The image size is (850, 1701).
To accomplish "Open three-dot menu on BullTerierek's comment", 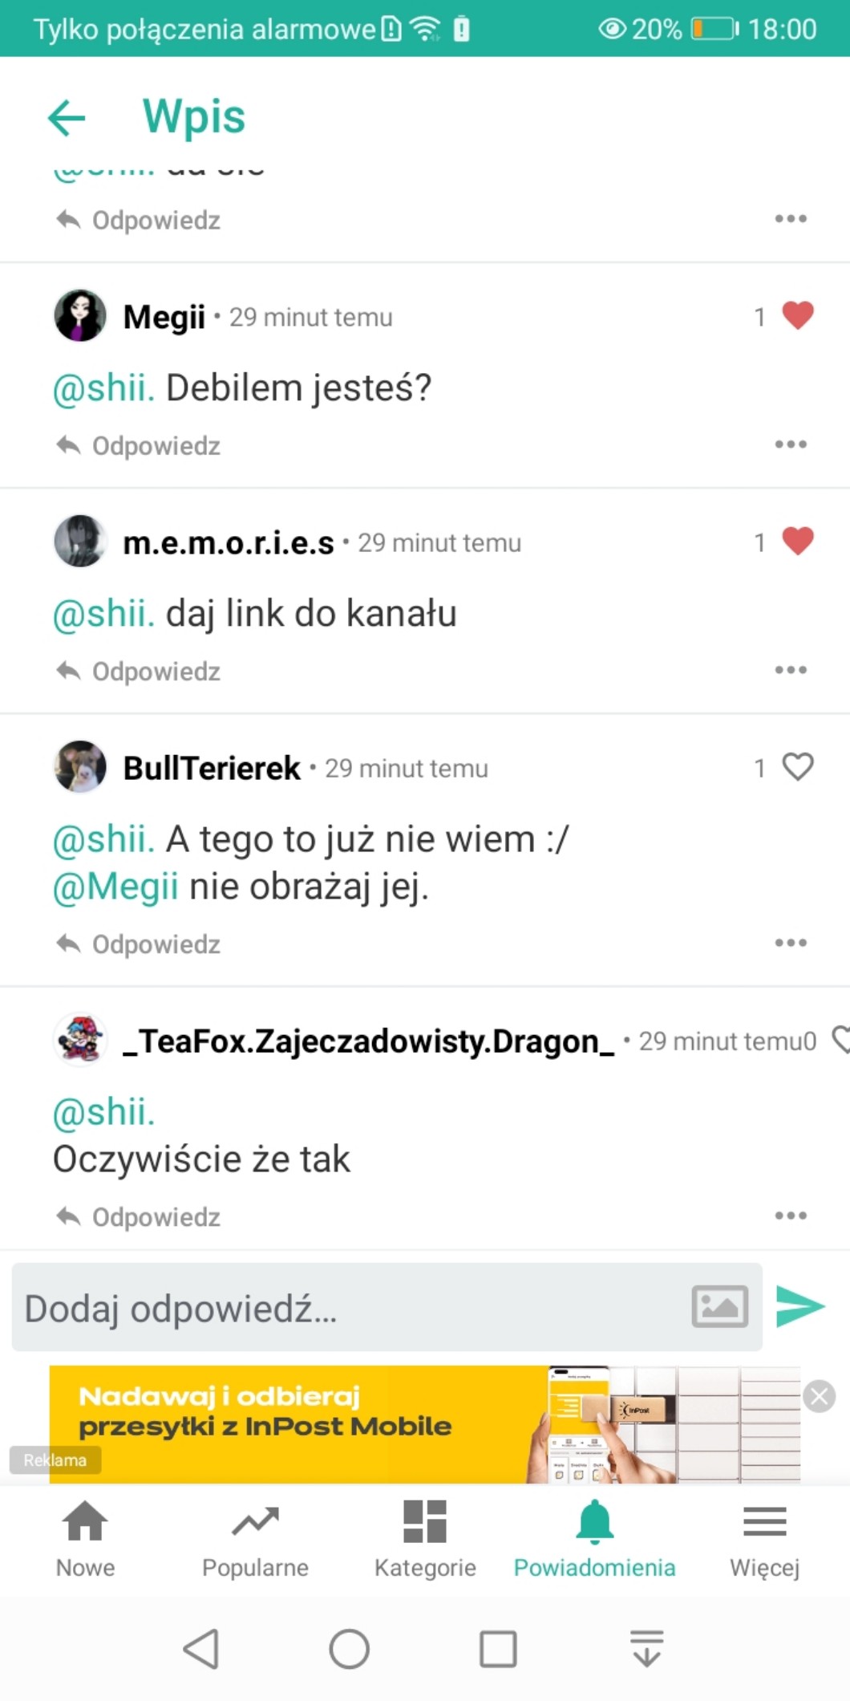I will click(791, 942).
